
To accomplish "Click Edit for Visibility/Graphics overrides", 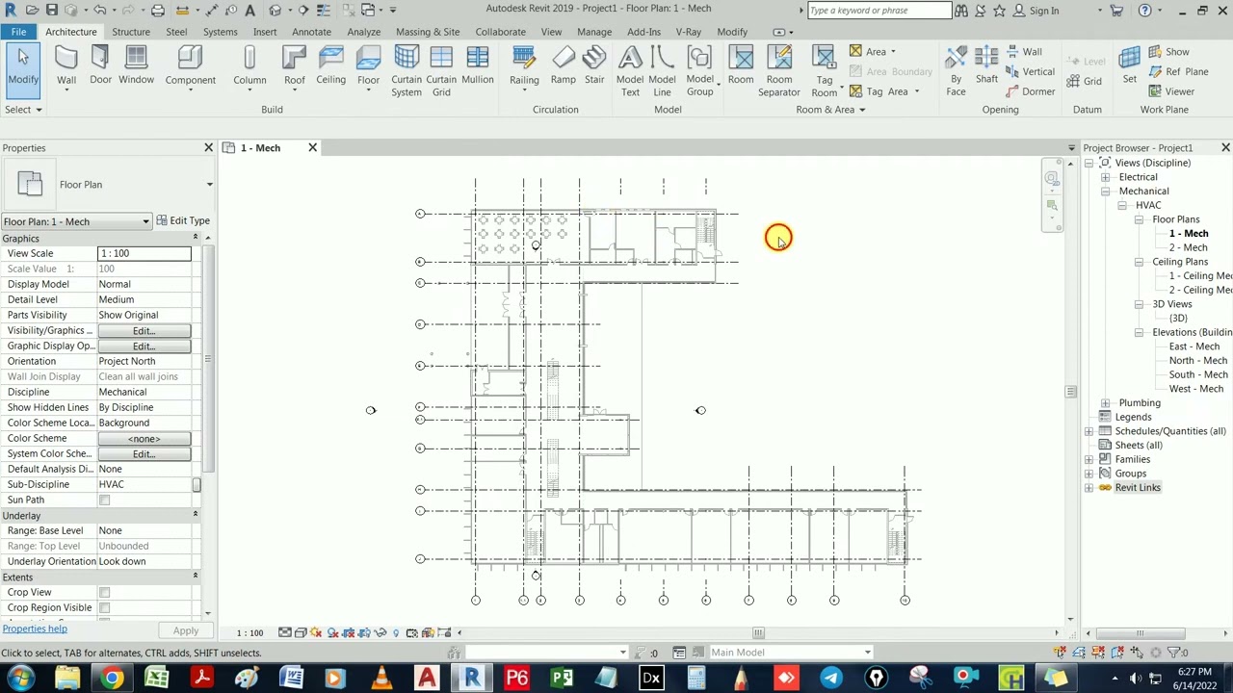I will click(x=144, y=330).
